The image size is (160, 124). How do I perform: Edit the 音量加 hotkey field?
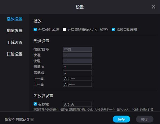tap(77, 67)
